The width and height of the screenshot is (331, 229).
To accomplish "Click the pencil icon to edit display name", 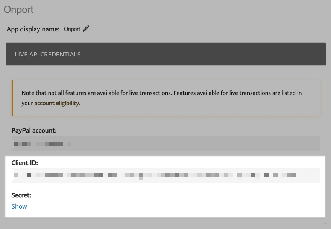I will coord(86,29).
